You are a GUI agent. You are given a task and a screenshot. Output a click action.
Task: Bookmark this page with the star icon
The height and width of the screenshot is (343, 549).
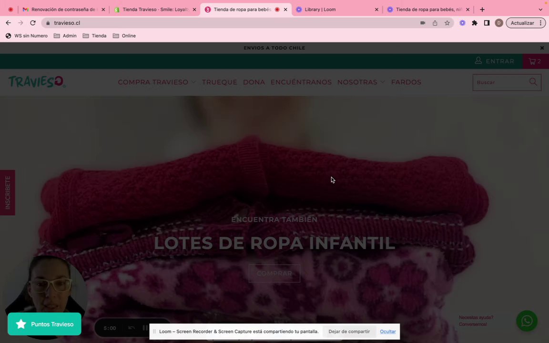click(447, 23)
